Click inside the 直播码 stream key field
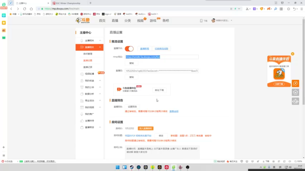 [162, 71]
